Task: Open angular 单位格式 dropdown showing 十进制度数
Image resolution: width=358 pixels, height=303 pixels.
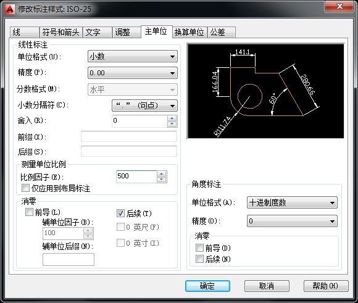Action: [292, 202]
